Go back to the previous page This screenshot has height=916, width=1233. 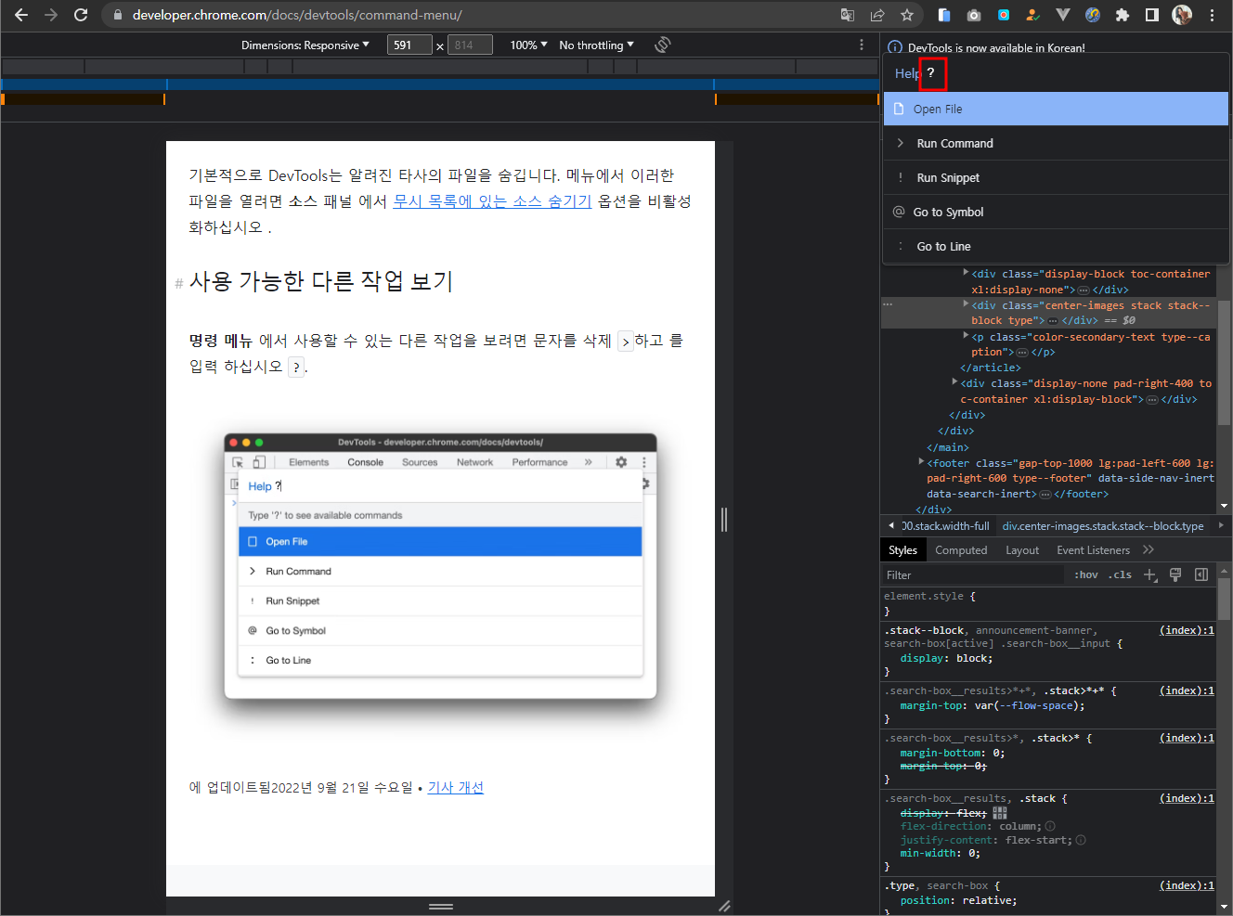click(x=21, y=15)
